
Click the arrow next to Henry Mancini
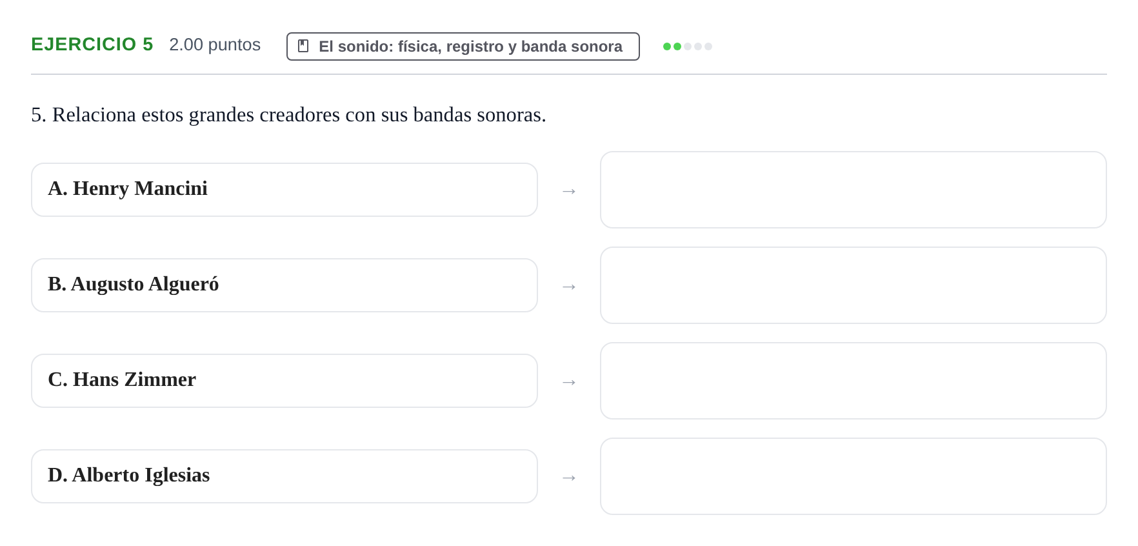(x=569, y=191)
